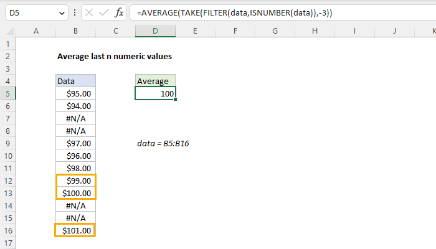Click cell D5 showing 100
The height and width of the screenshot is (249, 436).
[156, 93]
